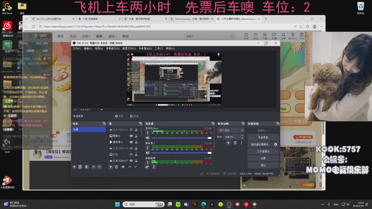Open the 视图(V) menu in OBS
The width and height of the screenshot is (372, 209).
(x=99, y=48)
